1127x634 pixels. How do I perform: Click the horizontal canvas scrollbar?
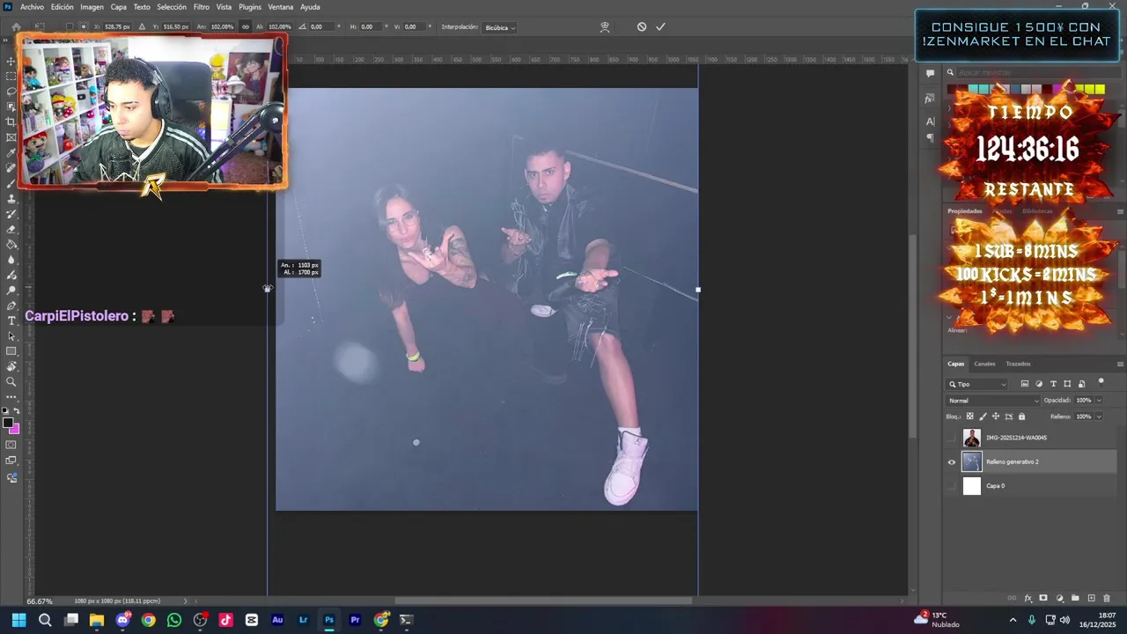point(542,601)
